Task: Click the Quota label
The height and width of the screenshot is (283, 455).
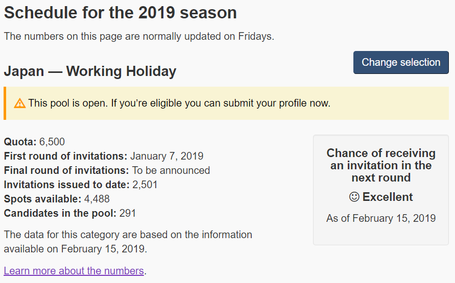Action: [x=20, y=142]
